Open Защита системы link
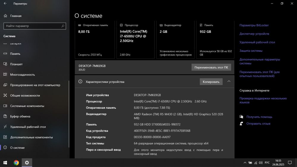Screen dimensions: 297x167 point(251,51)
